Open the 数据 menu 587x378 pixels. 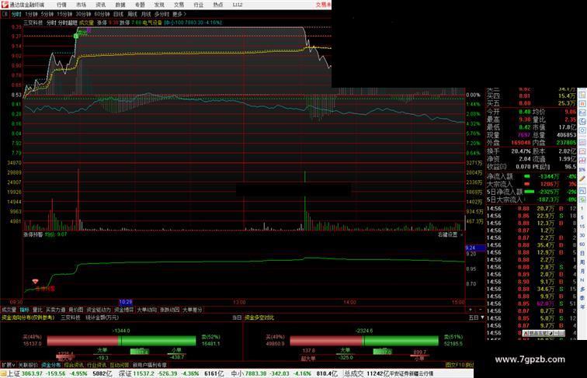pyautogui.click(x=120, y=5)
